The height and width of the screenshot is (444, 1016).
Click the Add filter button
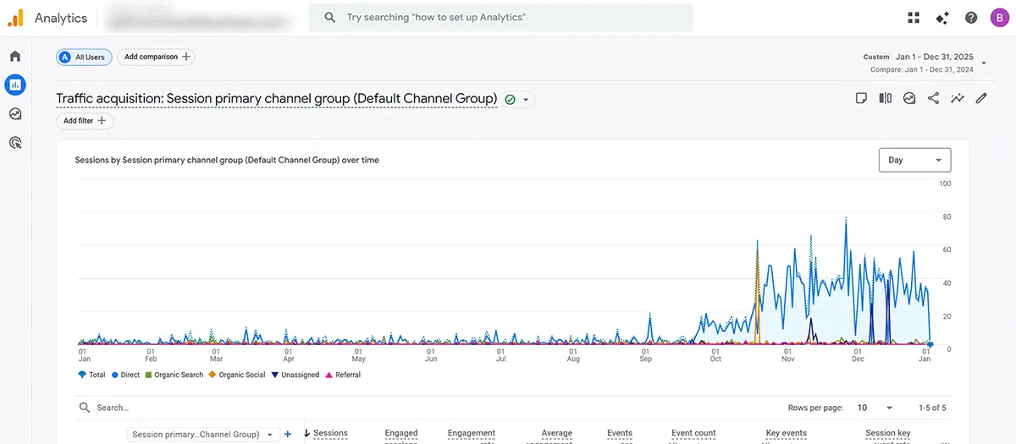[x=85, y=121]
